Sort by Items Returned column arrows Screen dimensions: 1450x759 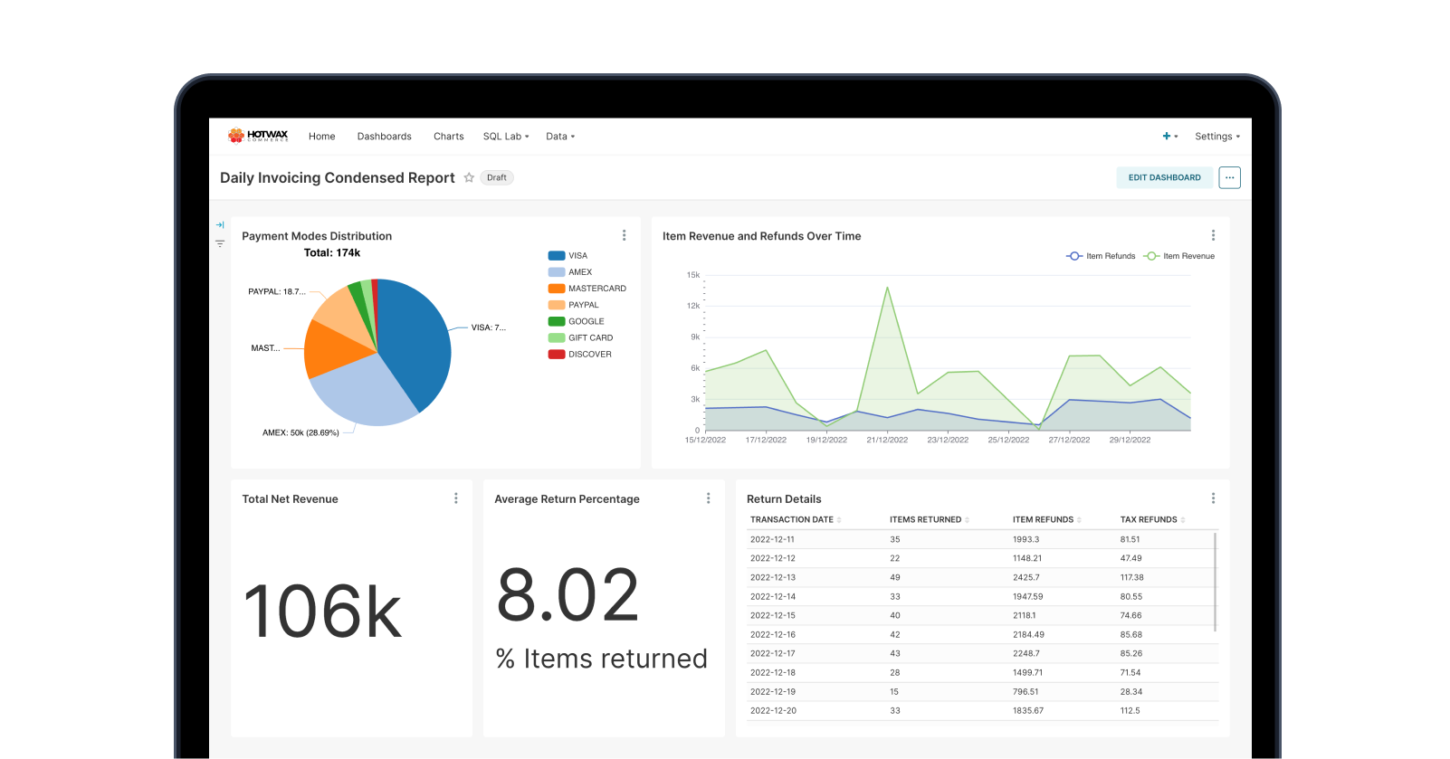coord(967,520)
